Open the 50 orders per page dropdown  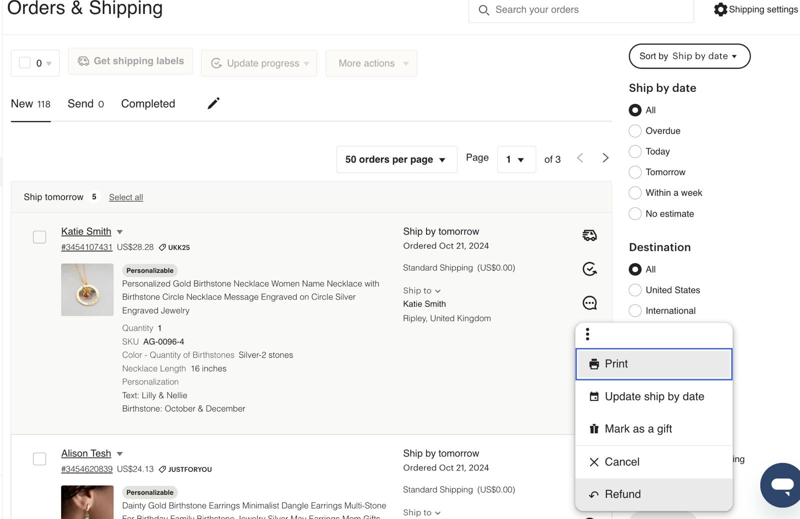coord(396,159)
